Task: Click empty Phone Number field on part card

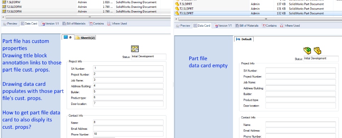Action: (x=301, y=136)
